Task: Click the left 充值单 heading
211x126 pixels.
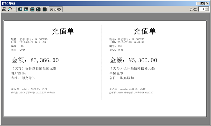Action: tap(63, 31)
